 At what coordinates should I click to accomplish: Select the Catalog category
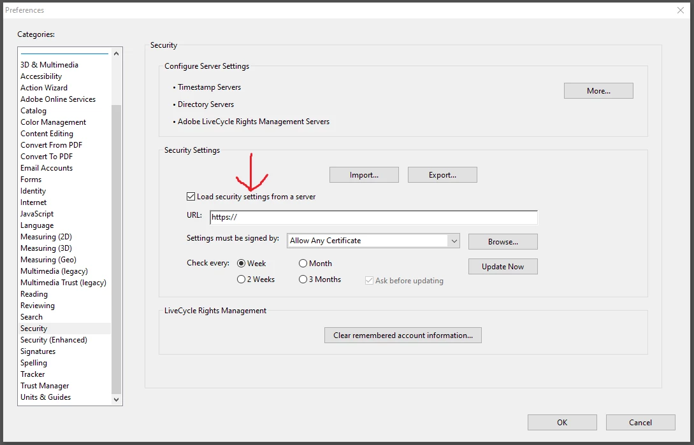(33, 111)
